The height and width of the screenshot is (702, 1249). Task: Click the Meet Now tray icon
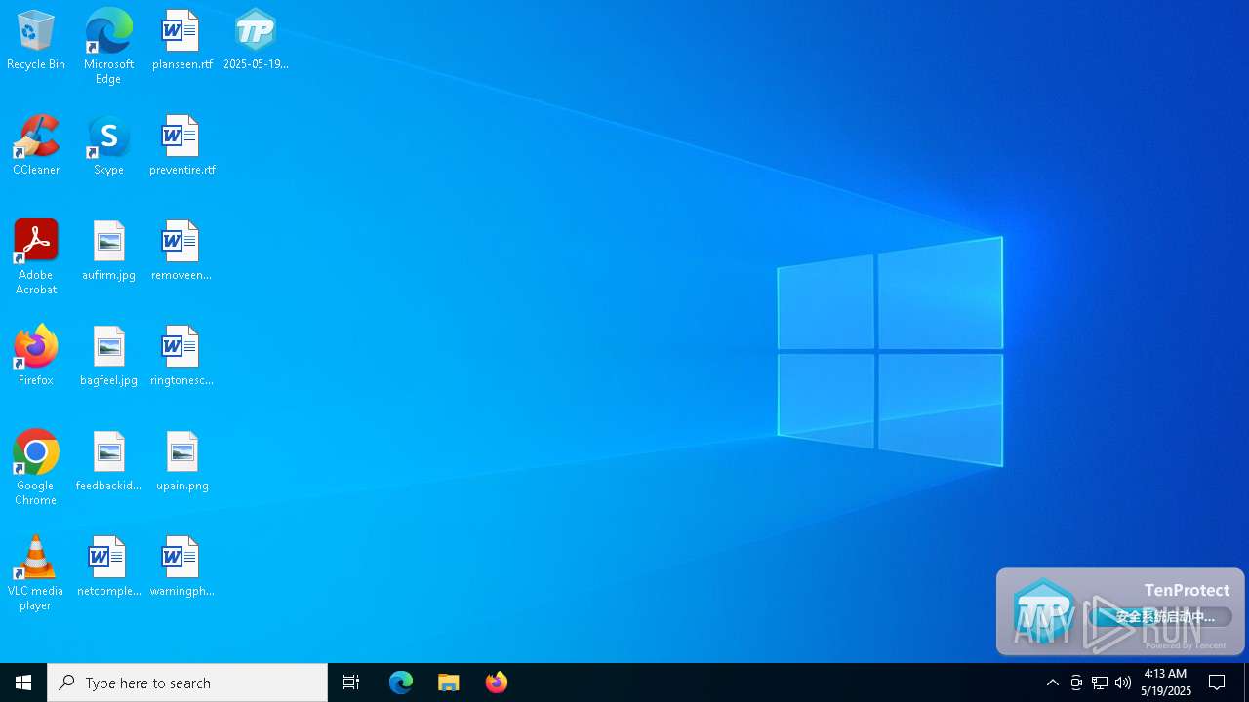pos(1076,682)
